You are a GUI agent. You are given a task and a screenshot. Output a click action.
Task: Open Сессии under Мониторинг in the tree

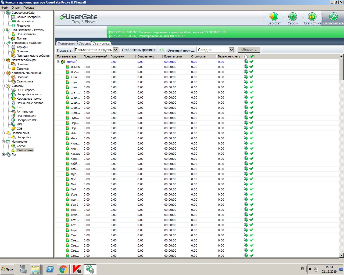tap(21, 146)
